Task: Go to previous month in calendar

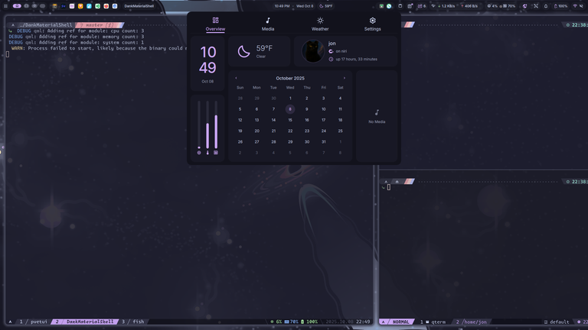Action: click(236, 78)
